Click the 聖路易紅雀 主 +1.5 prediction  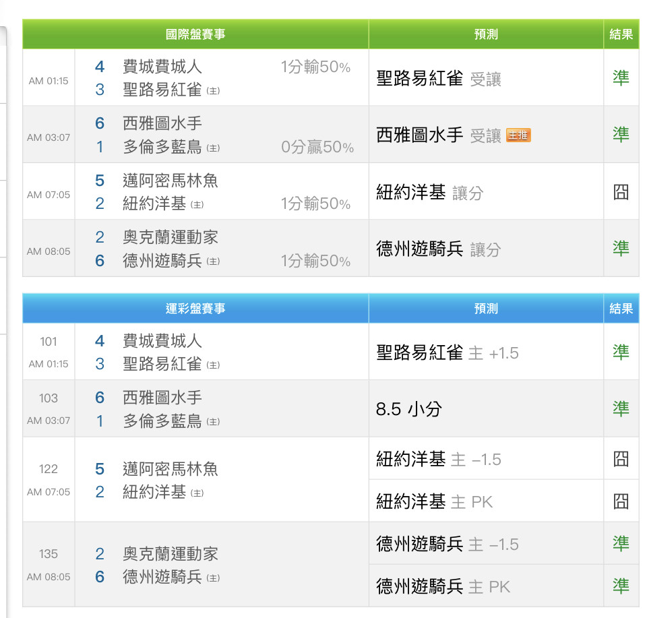448,353
